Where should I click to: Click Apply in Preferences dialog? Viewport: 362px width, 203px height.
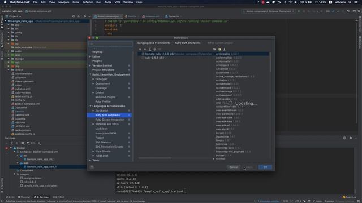249,167
